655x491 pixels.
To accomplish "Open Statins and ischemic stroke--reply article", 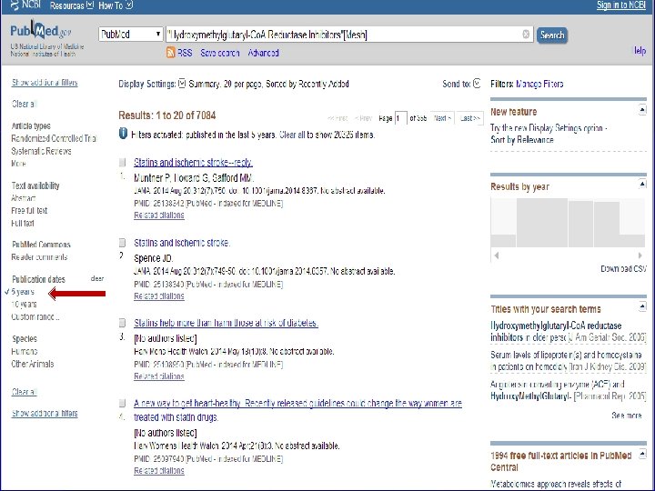I will [193, 162].
